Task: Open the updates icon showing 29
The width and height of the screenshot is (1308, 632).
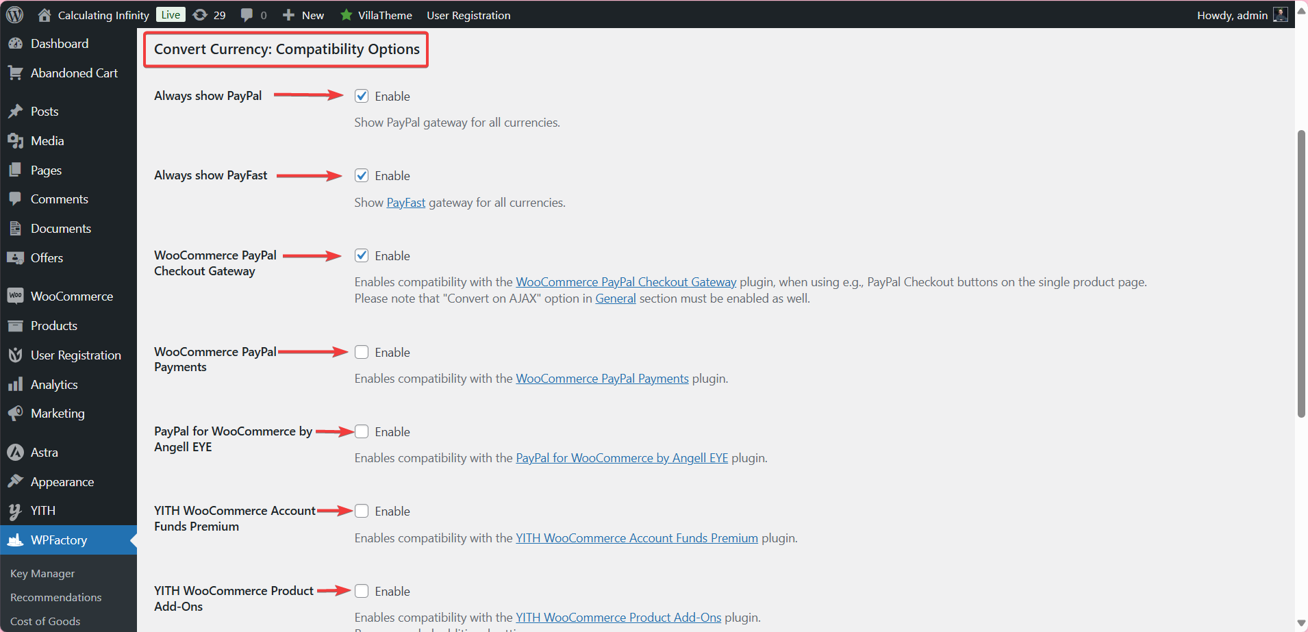Action: click(x=200, y=14)
